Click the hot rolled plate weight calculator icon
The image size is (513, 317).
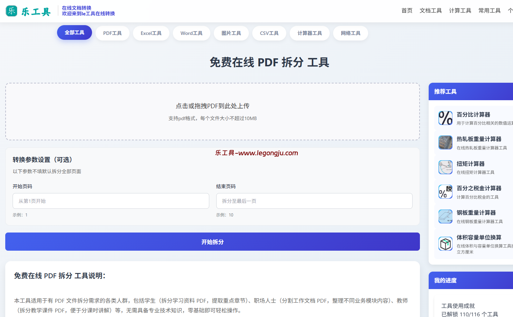pyautogui.click(x=445, y=142)
